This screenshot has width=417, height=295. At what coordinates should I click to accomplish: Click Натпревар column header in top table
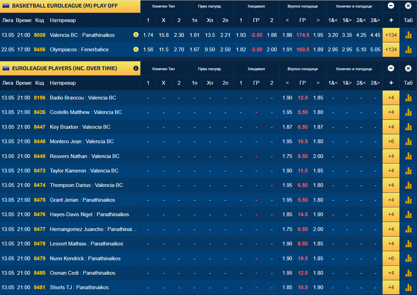point(63,20)
